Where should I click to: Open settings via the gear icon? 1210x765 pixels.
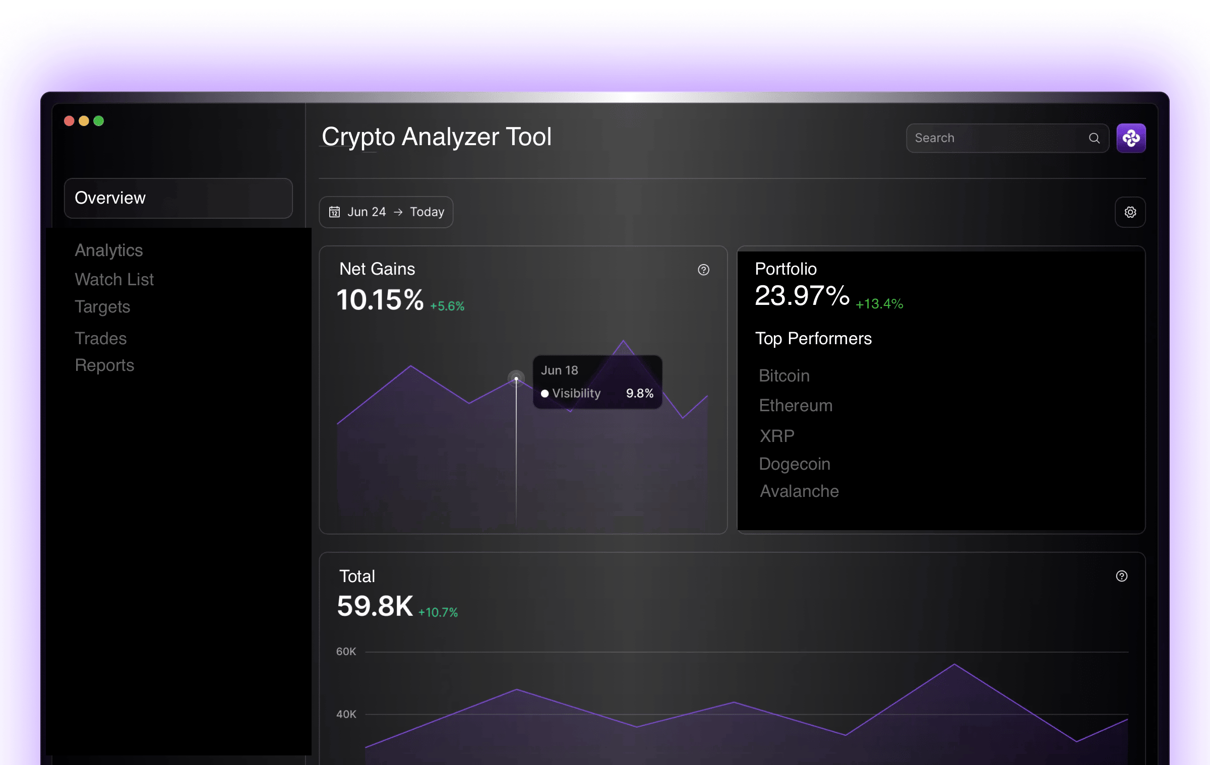(x=1130, y=212)
